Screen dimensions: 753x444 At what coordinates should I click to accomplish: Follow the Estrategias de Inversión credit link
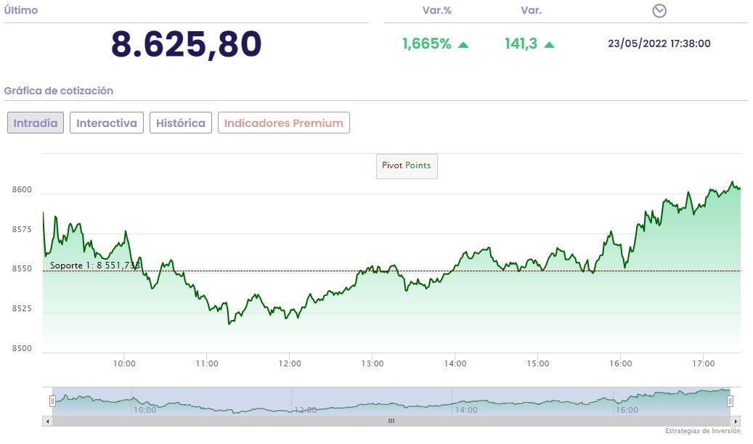pyautogui.click(x=703, y=431)
